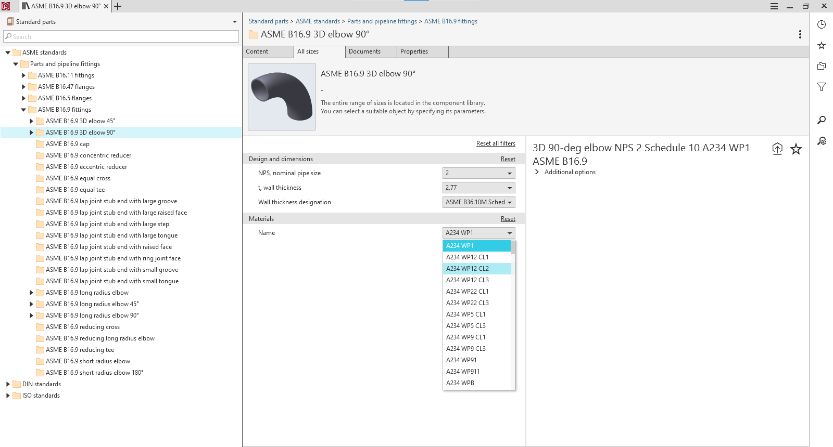Expand DIN standards tree node

(x=8, y=384)
